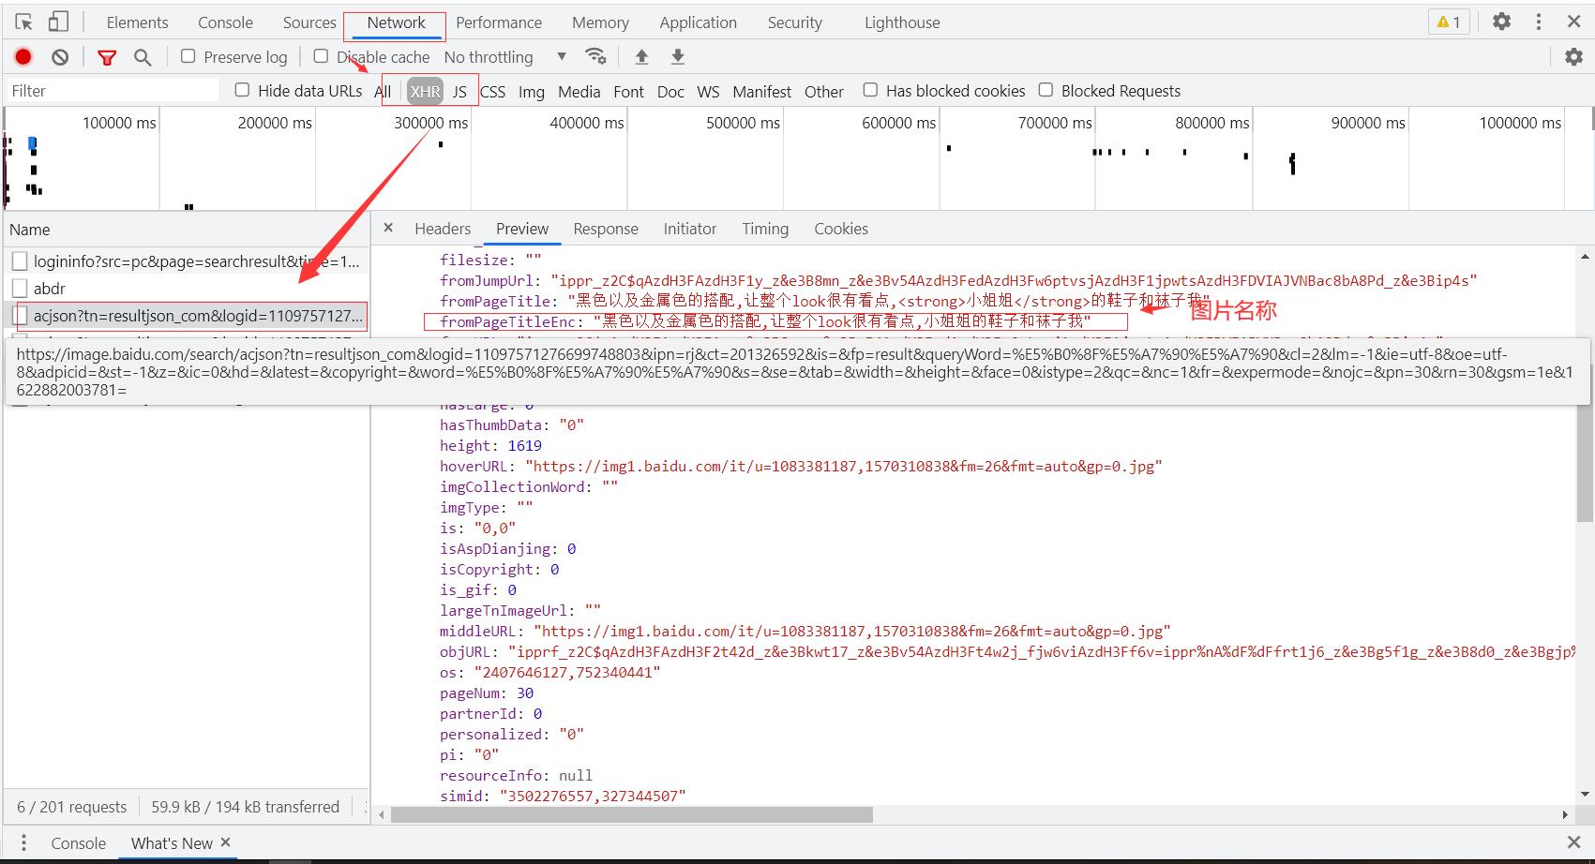Filter requests by Doc
Screen dimensions: 1595x864
(x=670, y=91)
